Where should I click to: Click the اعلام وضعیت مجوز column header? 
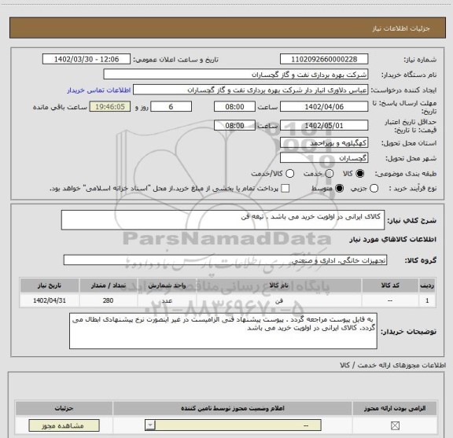pyautogui.click(x=233, y=408)
